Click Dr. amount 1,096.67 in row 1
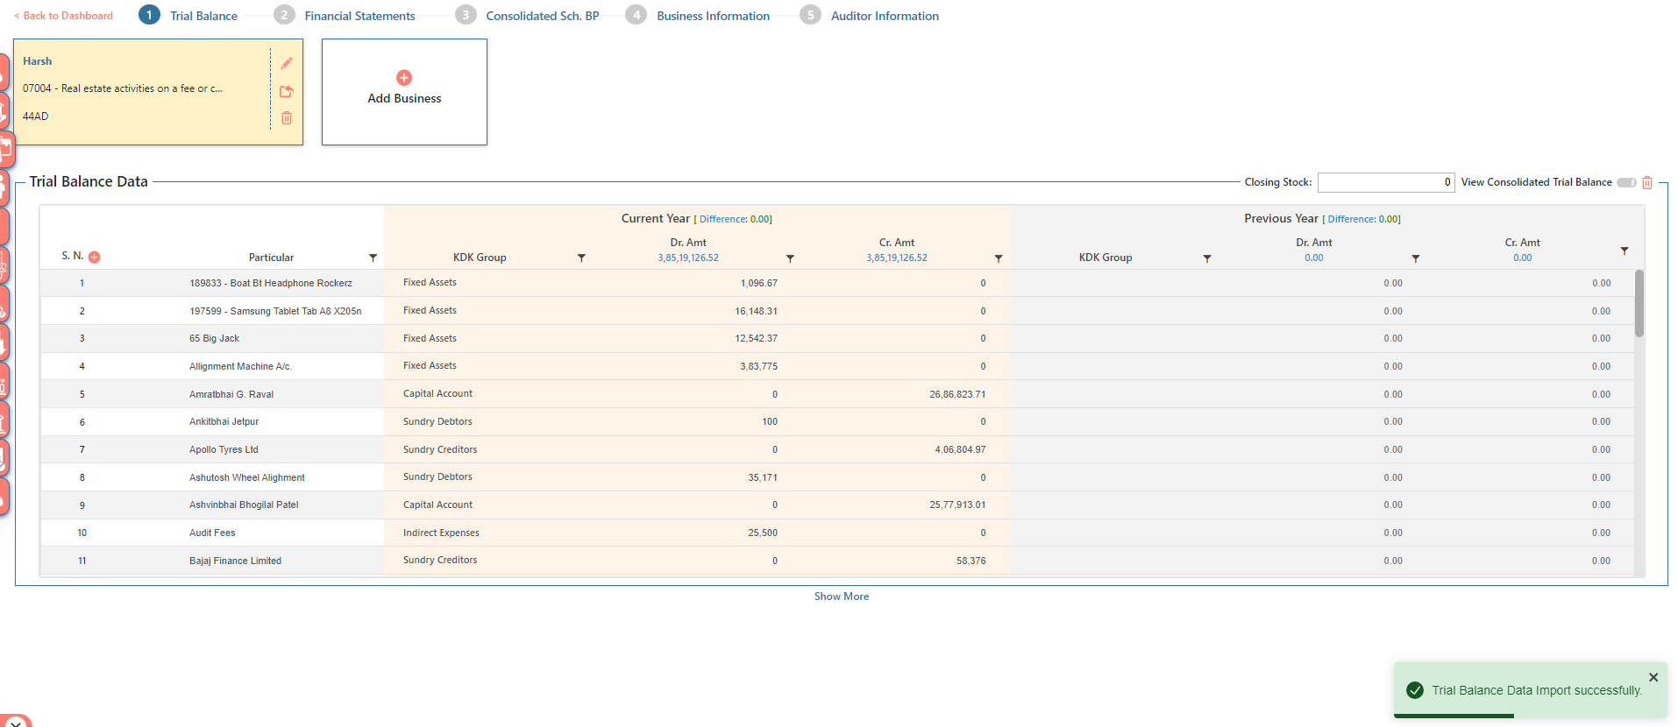This screenshot has width=1678, height=727. point(758,283)
